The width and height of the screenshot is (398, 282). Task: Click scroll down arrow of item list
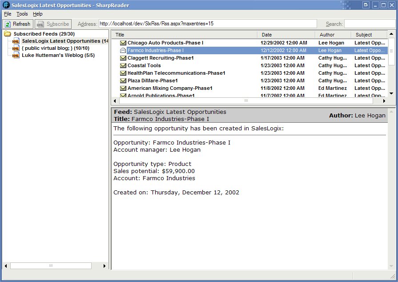391,94
